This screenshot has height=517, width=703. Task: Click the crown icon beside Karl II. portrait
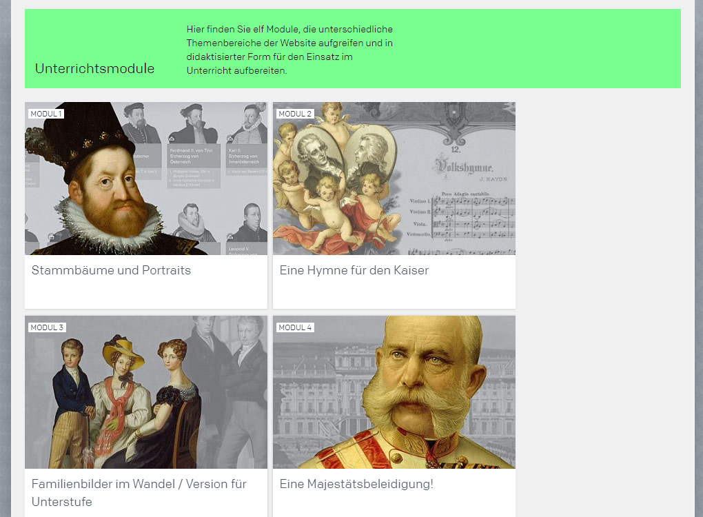[230, 139]
